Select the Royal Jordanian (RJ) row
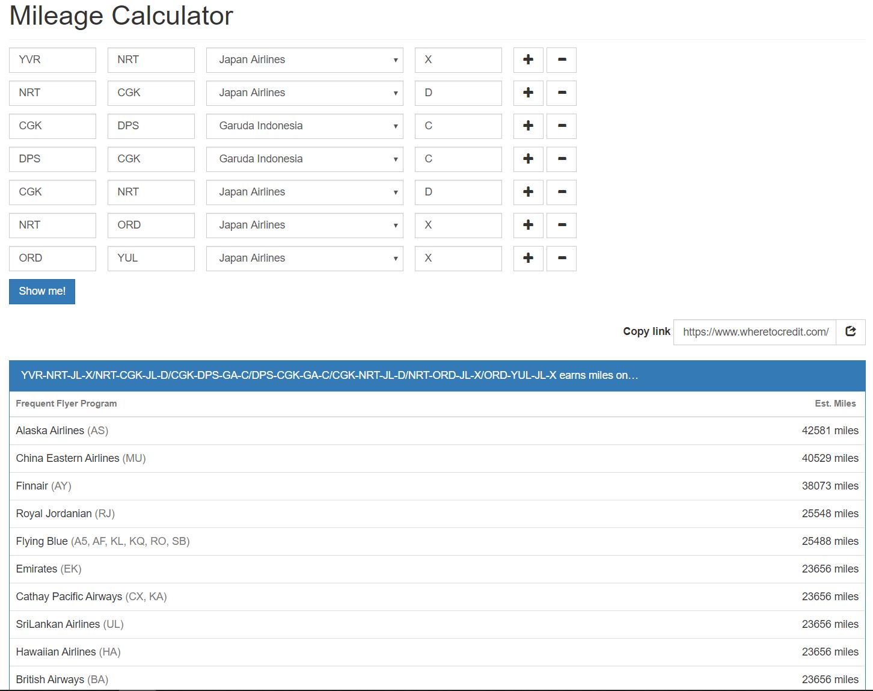Viewport: 873px width, 691px height. (437, 514)
